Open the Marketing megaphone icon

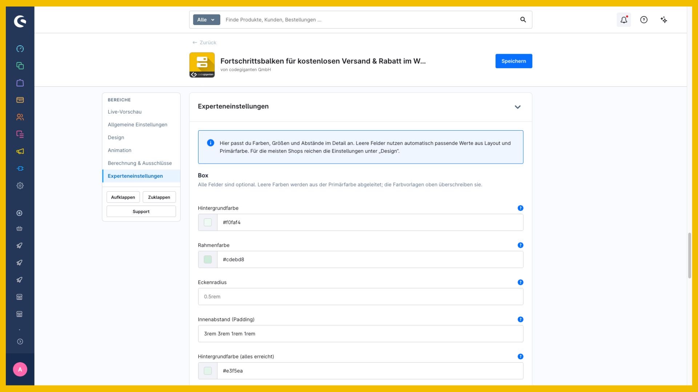coord(20,151)
